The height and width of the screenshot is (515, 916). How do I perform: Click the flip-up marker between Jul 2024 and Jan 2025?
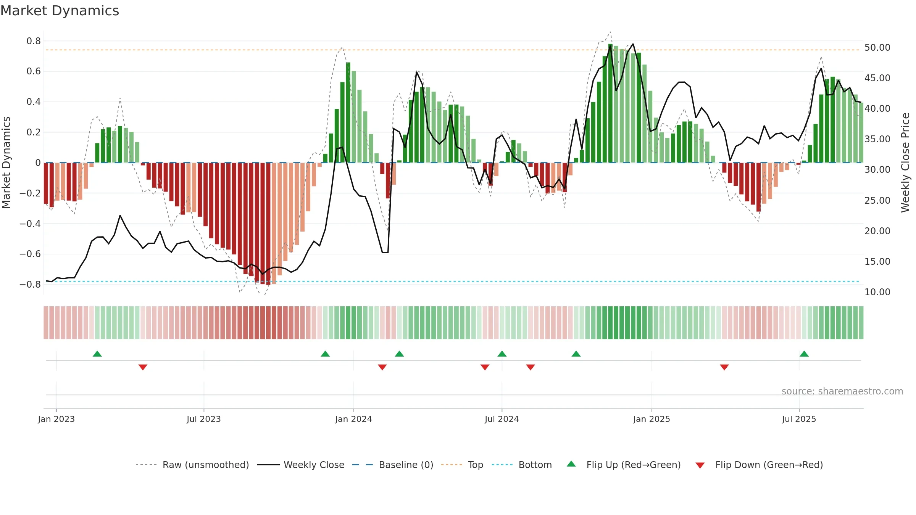click(576, 354)
